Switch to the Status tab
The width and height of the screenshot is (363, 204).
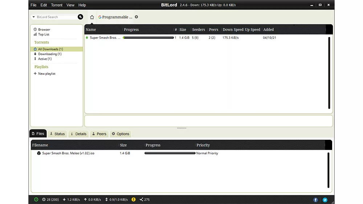[x=57, y=134]
